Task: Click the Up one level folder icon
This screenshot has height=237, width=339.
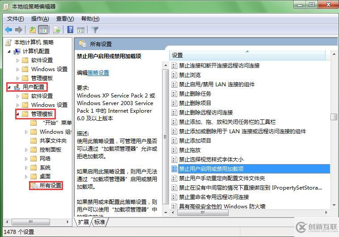Action: coord(33,30)
